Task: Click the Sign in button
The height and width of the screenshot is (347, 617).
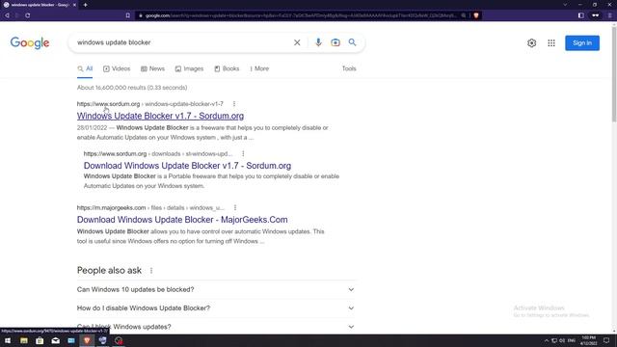Action: click(582, 42)
